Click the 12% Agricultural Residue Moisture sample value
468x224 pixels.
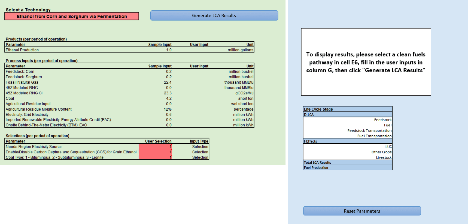point(168,109)
